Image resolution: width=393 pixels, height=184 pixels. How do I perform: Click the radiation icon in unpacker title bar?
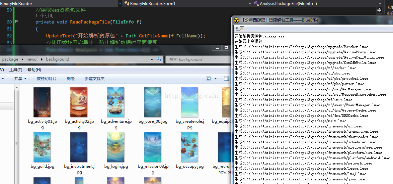[236, 20]
